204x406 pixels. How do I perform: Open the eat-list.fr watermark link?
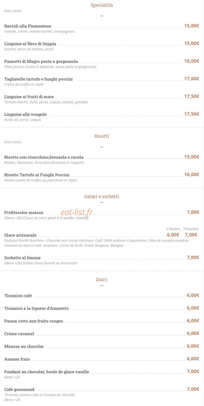77,212
